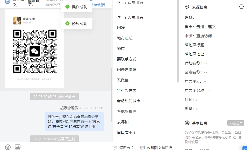Click the WeChat logo in the QR code
Viewport: 247px width, 150px height.
click(35, 51)
